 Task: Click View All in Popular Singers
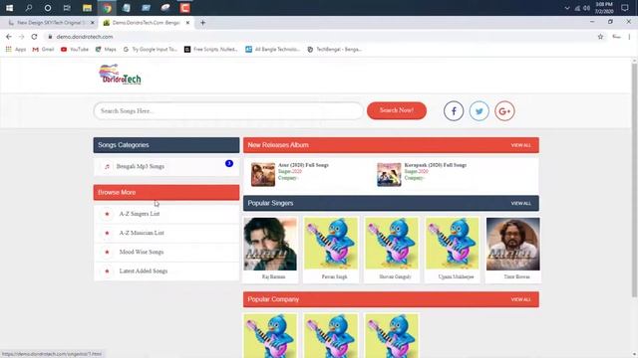pyautogui.click(x=521, y=203)
